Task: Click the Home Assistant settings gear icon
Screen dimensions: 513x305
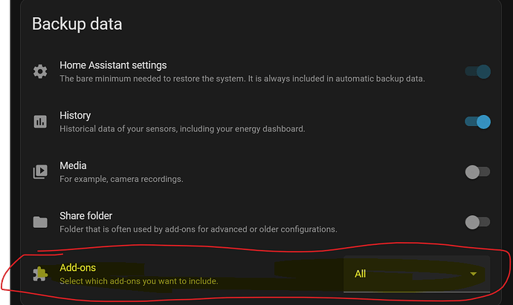Action: [x=40, y=71]
